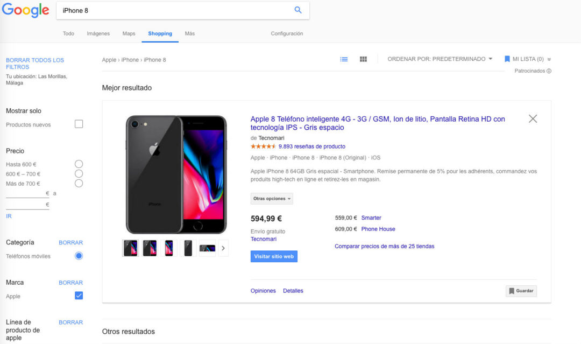Viewport: 581px width, 344px height.
Task: Switch to grid view of results
Action: (363, 59)
